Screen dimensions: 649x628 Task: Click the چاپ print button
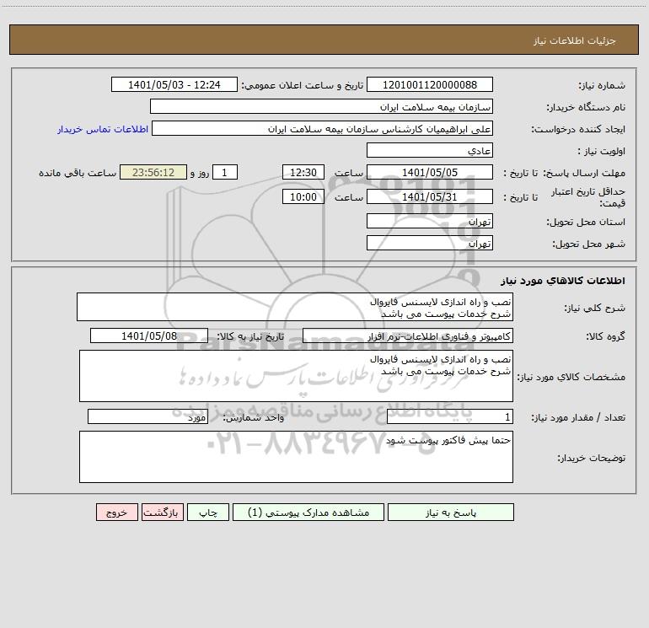pos(208,512)
